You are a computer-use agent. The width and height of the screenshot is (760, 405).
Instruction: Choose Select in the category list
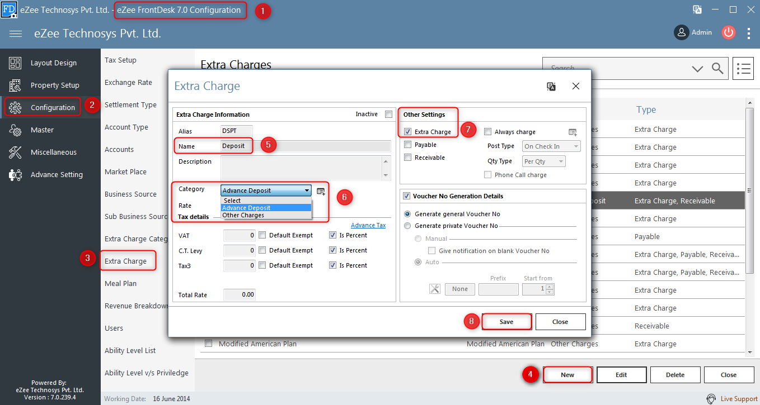266,201
